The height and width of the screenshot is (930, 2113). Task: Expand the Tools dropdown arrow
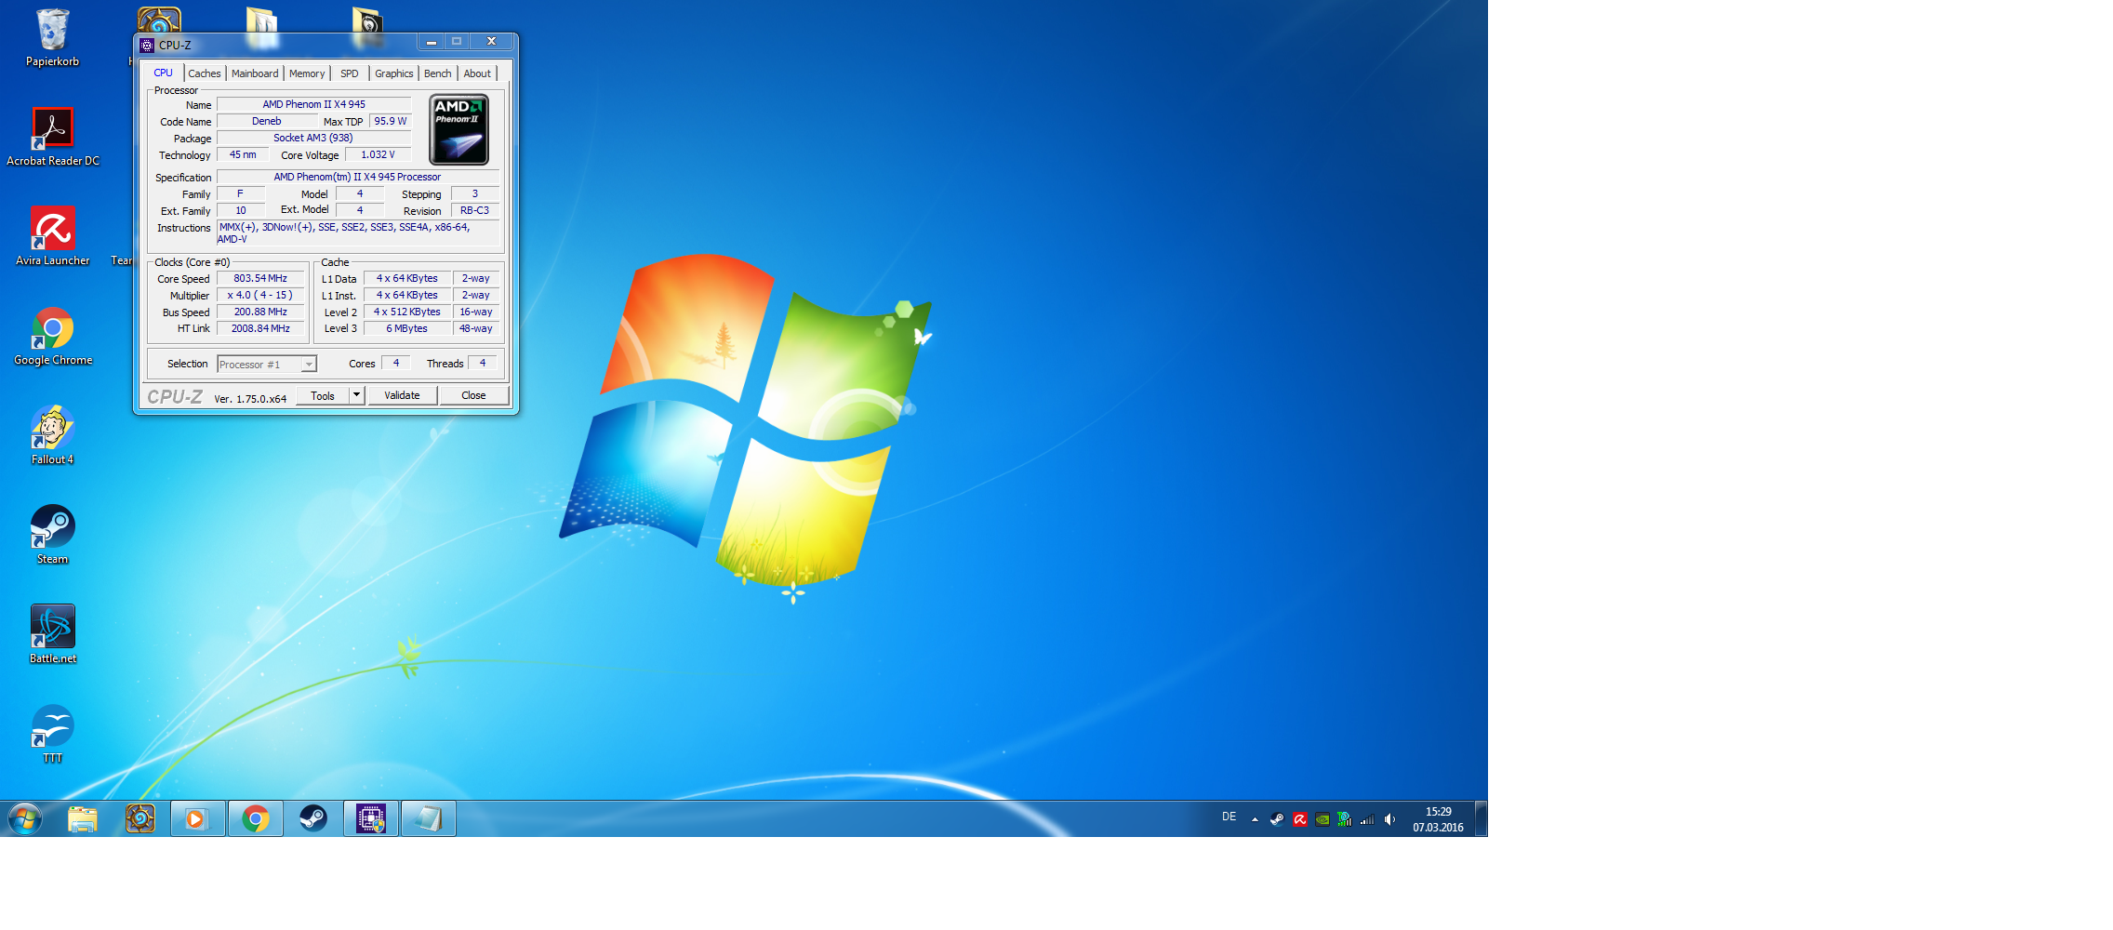click(x=356, y=395)
